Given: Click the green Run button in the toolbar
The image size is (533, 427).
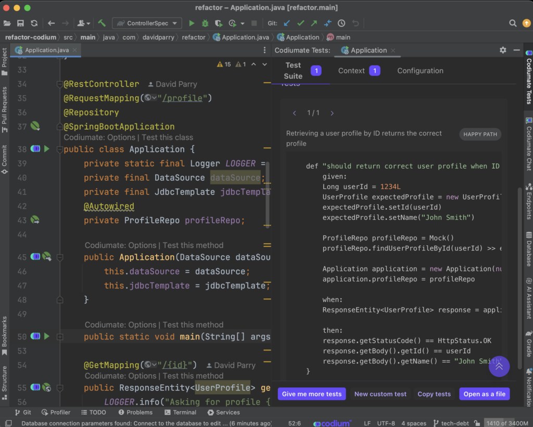Looking at the screenshot, I should coord(192,23).
